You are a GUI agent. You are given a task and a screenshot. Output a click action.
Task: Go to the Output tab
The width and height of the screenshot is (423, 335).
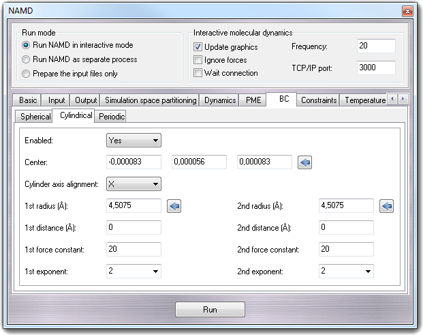(85, 100)
